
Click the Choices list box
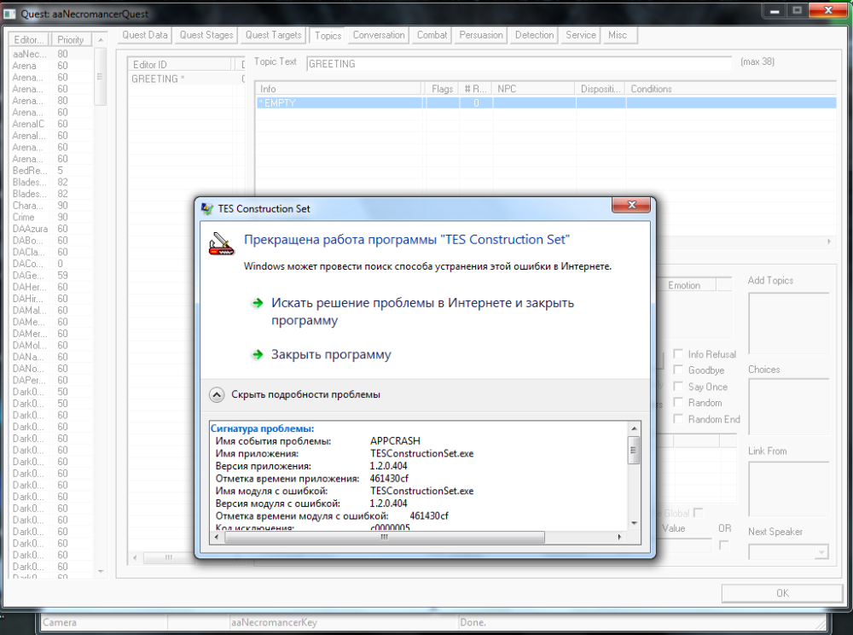tap(788, 406)
